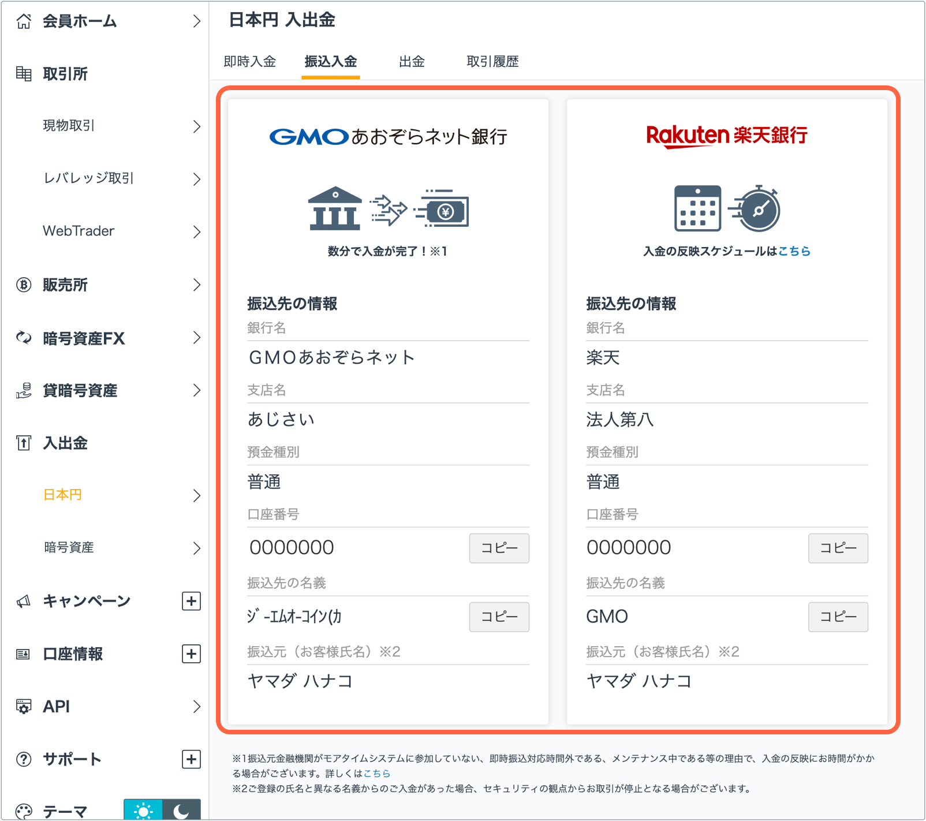926x821 pixels.
Task: Open こちら link for 入金の反映スケジュール
Action: pos(794,251)
